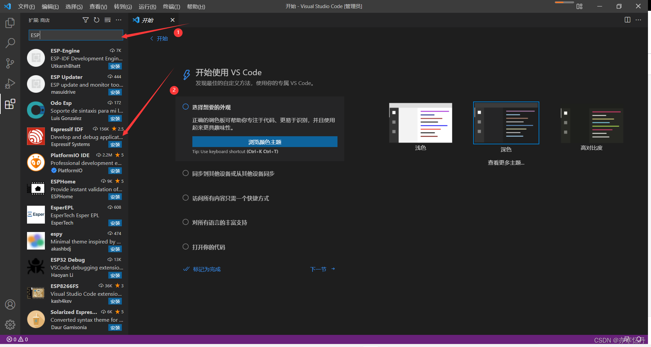The width and height of the screenshot is (651, 347).
Task: Open the Extensions view icon
Action: [10, 104]
